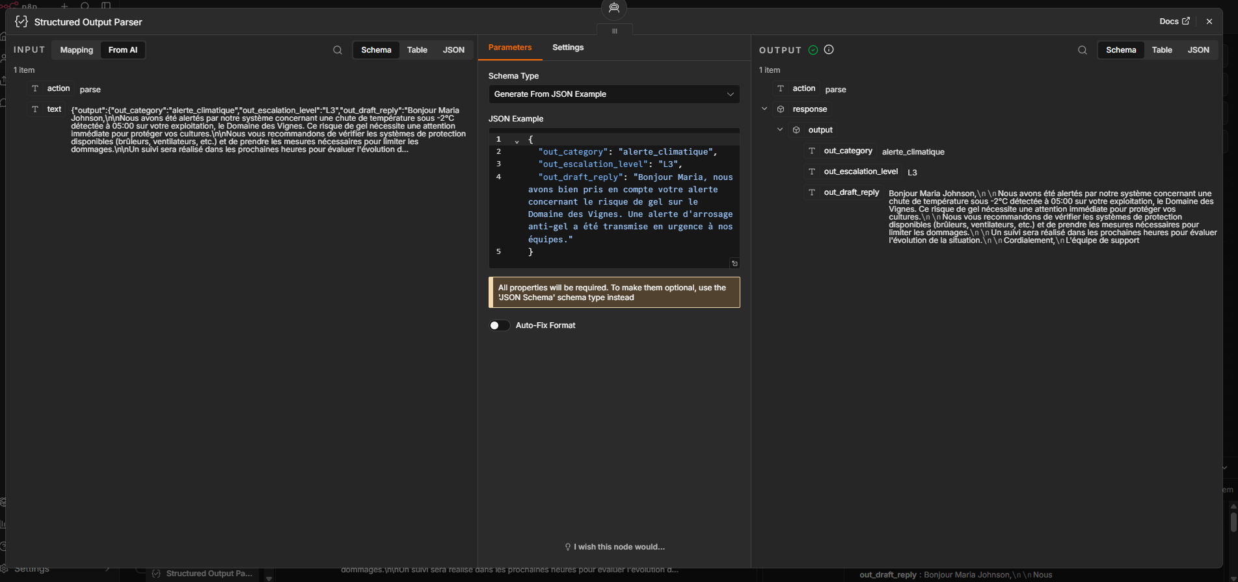
Task: Collapse the output object node
Action: (780, 130)
